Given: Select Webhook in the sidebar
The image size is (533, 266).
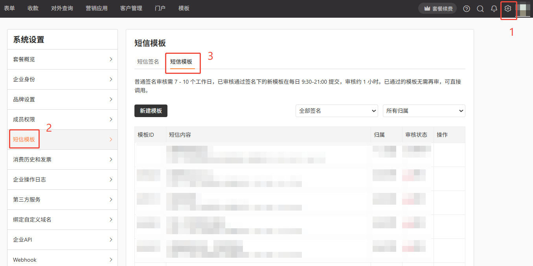Looking at the screenshot, I should (x=62, y=258).
